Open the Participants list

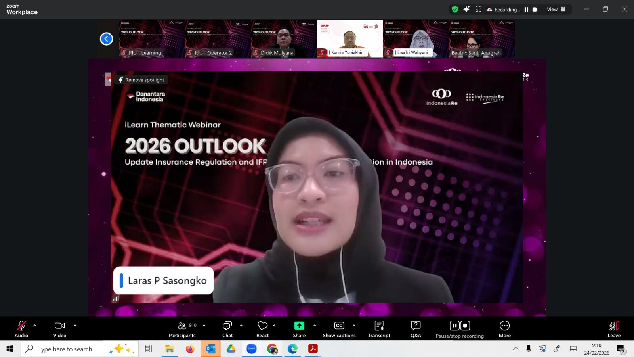[x=182, y=329]
